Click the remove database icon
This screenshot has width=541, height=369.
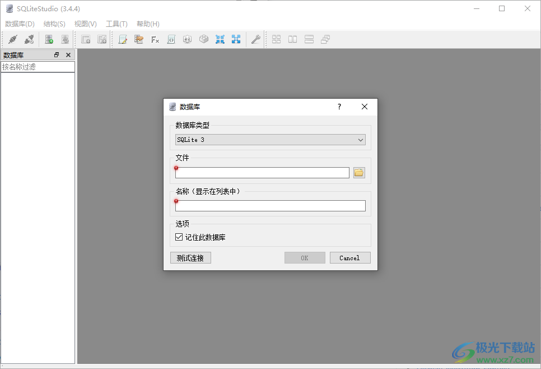click(x=65, y=39)
